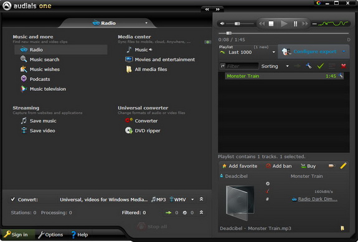Click the Save video icon
Viewport: 358px width, 242px height.
tap(24, 130)
